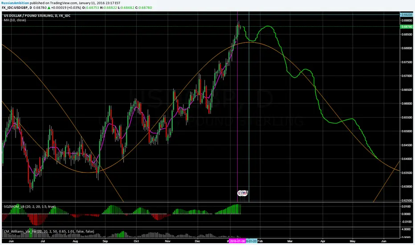Screen dimensions: 415x245
Task: Click the open price 0.68753
Action: point(92,8)
